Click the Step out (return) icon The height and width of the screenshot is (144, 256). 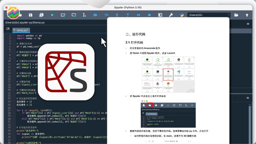[x=128, y=15]
